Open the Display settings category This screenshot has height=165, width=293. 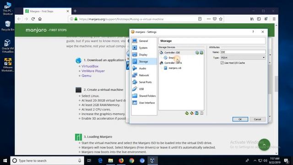point(144,55)
